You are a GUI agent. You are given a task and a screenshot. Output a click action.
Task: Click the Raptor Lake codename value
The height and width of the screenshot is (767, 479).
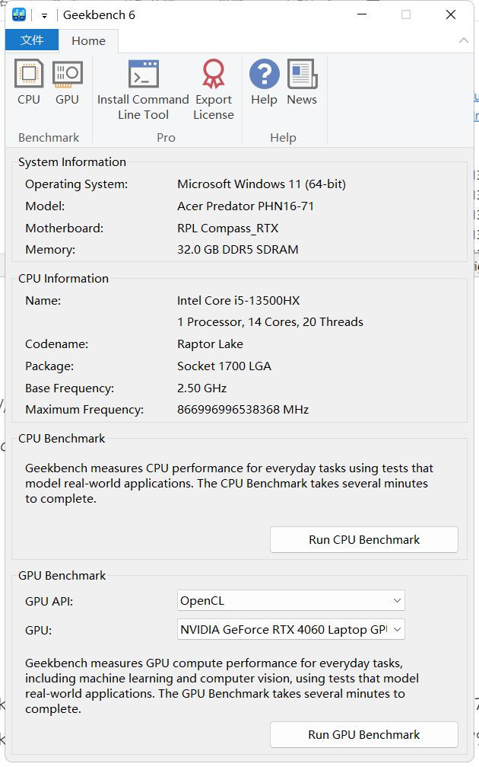[210, 344]
